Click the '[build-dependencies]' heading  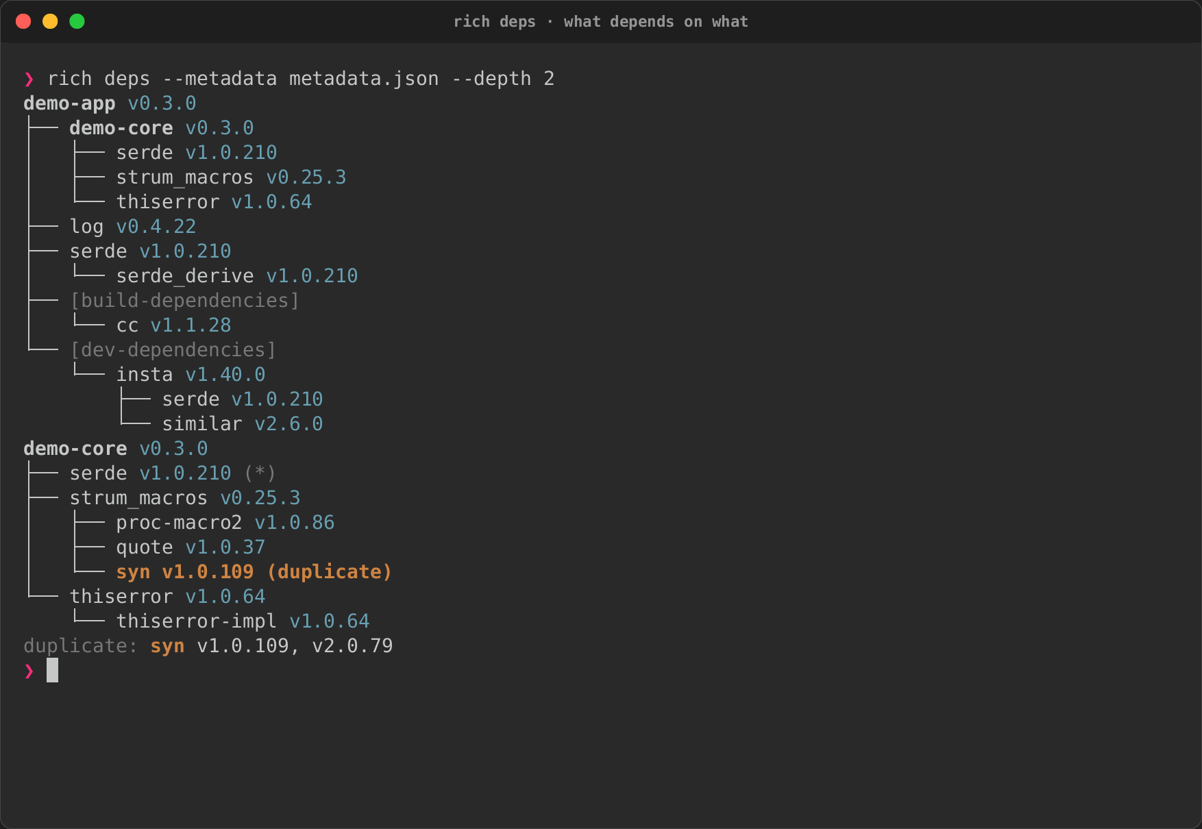coord(185,301)
